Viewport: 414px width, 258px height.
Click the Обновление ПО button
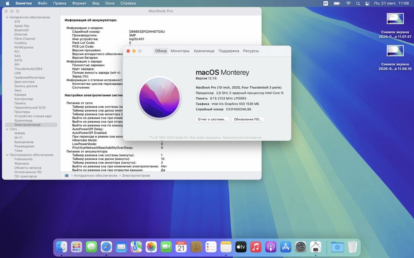pos(248,120)
